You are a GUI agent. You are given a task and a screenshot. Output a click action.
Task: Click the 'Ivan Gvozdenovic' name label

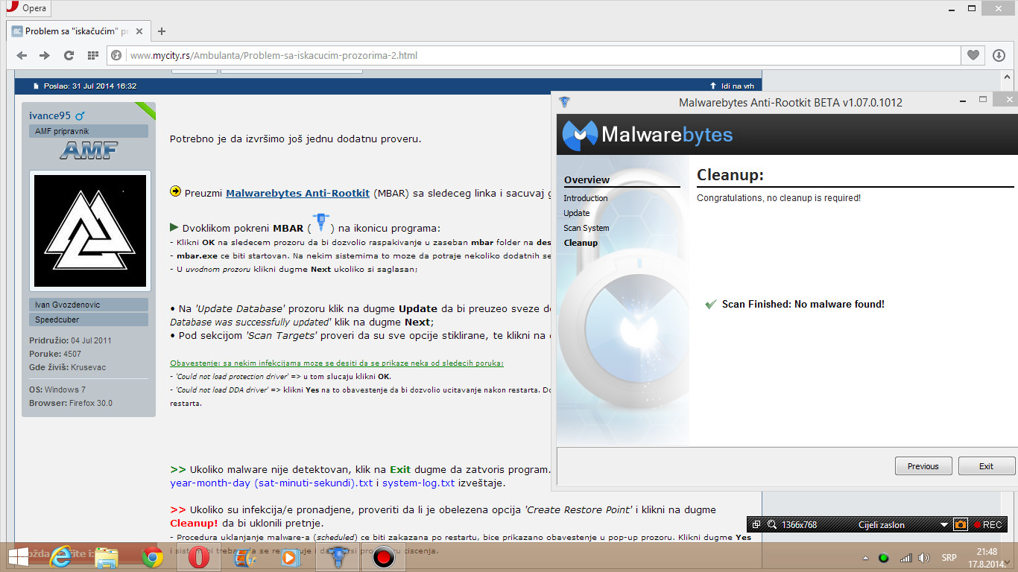click(x=67, y=305)
